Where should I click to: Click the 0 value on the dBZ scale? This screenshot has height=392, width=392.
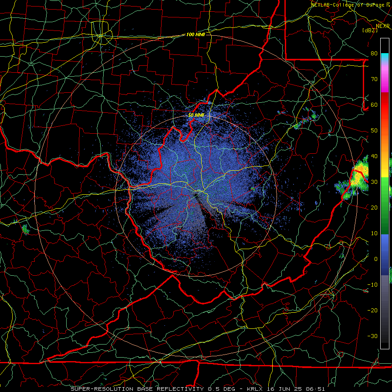tap(376, 259)
